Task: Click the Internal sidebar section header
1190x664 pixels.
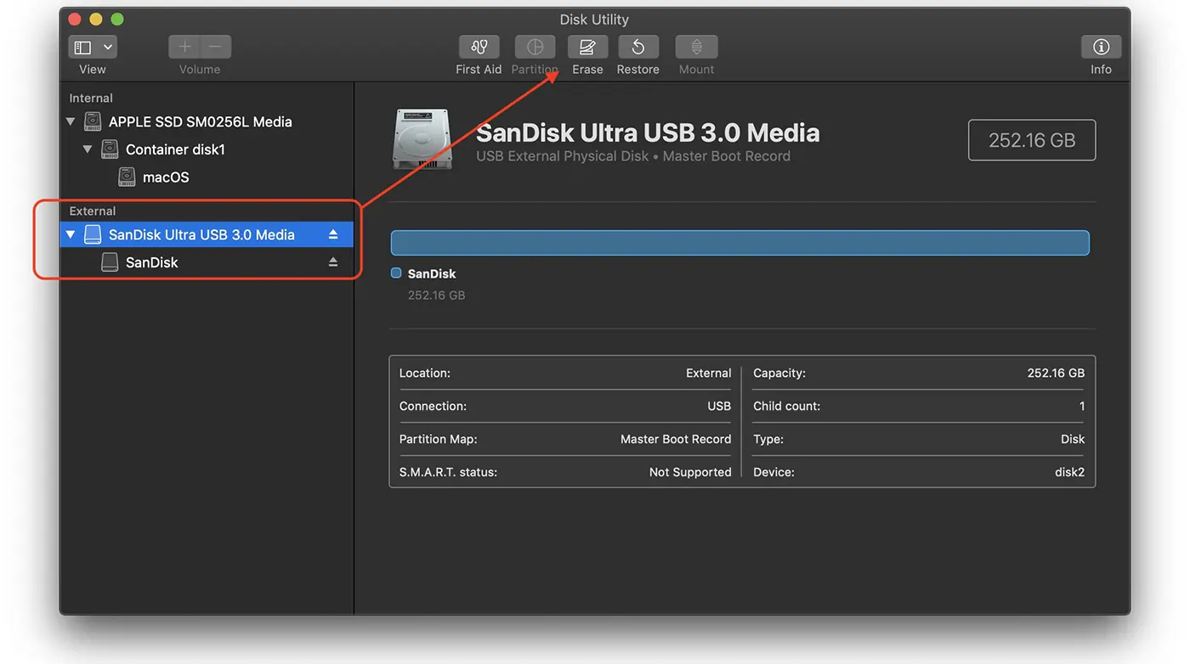Action: [x=91, y=98]
